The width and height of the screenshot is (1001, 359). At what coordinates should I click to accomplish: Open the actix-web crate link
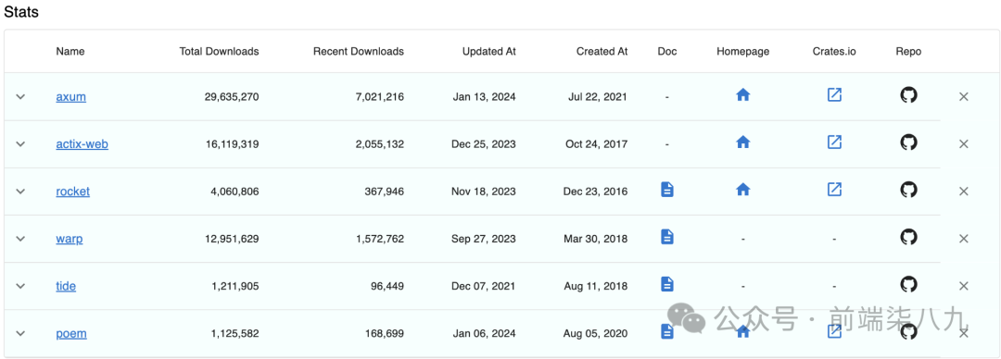(82, 144)
